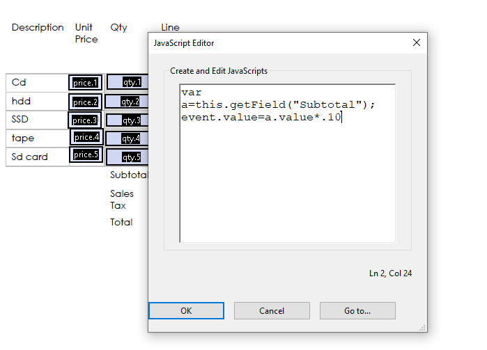
Task: Click the 'Unit Price' column header
Action: [x=86, y=33]
